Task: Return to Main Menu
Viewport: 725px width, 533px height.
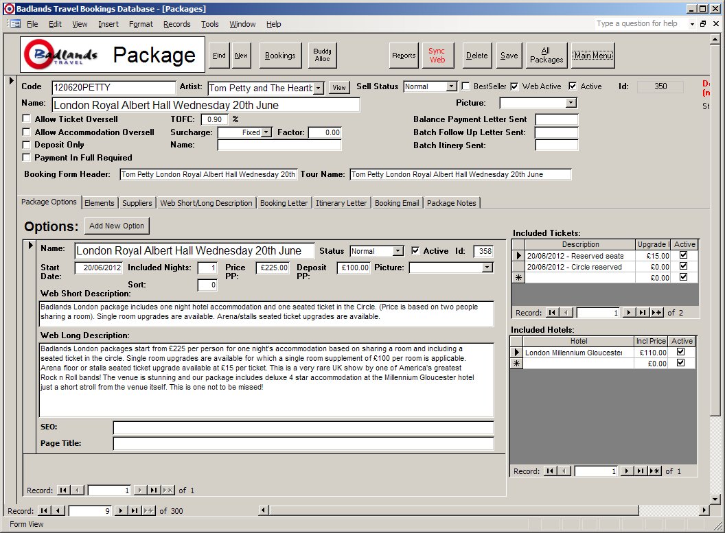Action: (x=593, y=56)
